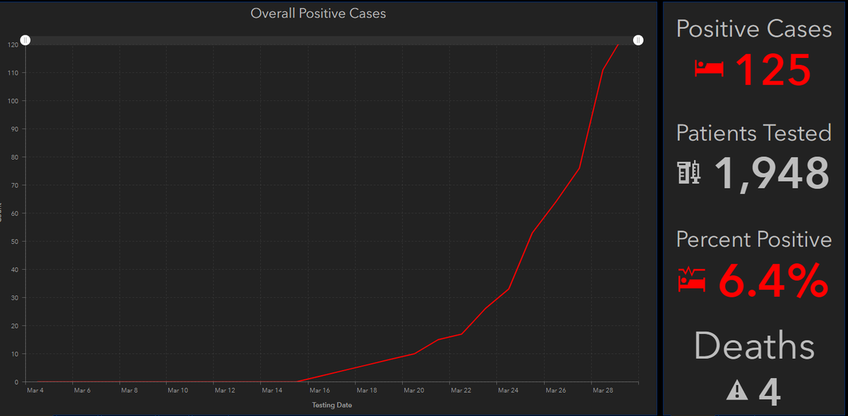Select the 6.4% percent positive value
848x416 pixels.
tap(773, 280)
